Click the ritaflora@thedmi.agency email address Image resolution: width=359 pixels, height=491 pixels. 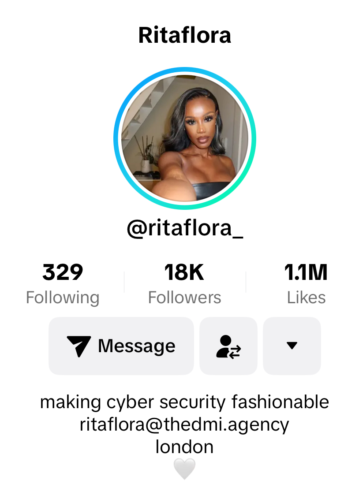(x=184, y=425)
